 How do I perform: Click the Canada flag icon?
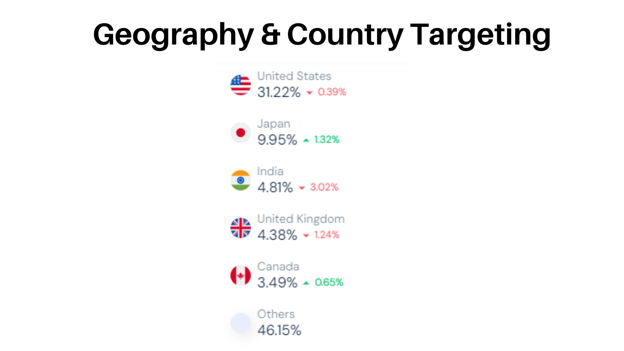(x=240, y=276)
